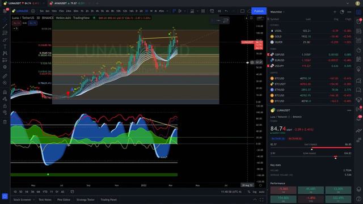Open the candle chart style selector
The height and width of the screenshot is (204, 363).
point(180,11)
